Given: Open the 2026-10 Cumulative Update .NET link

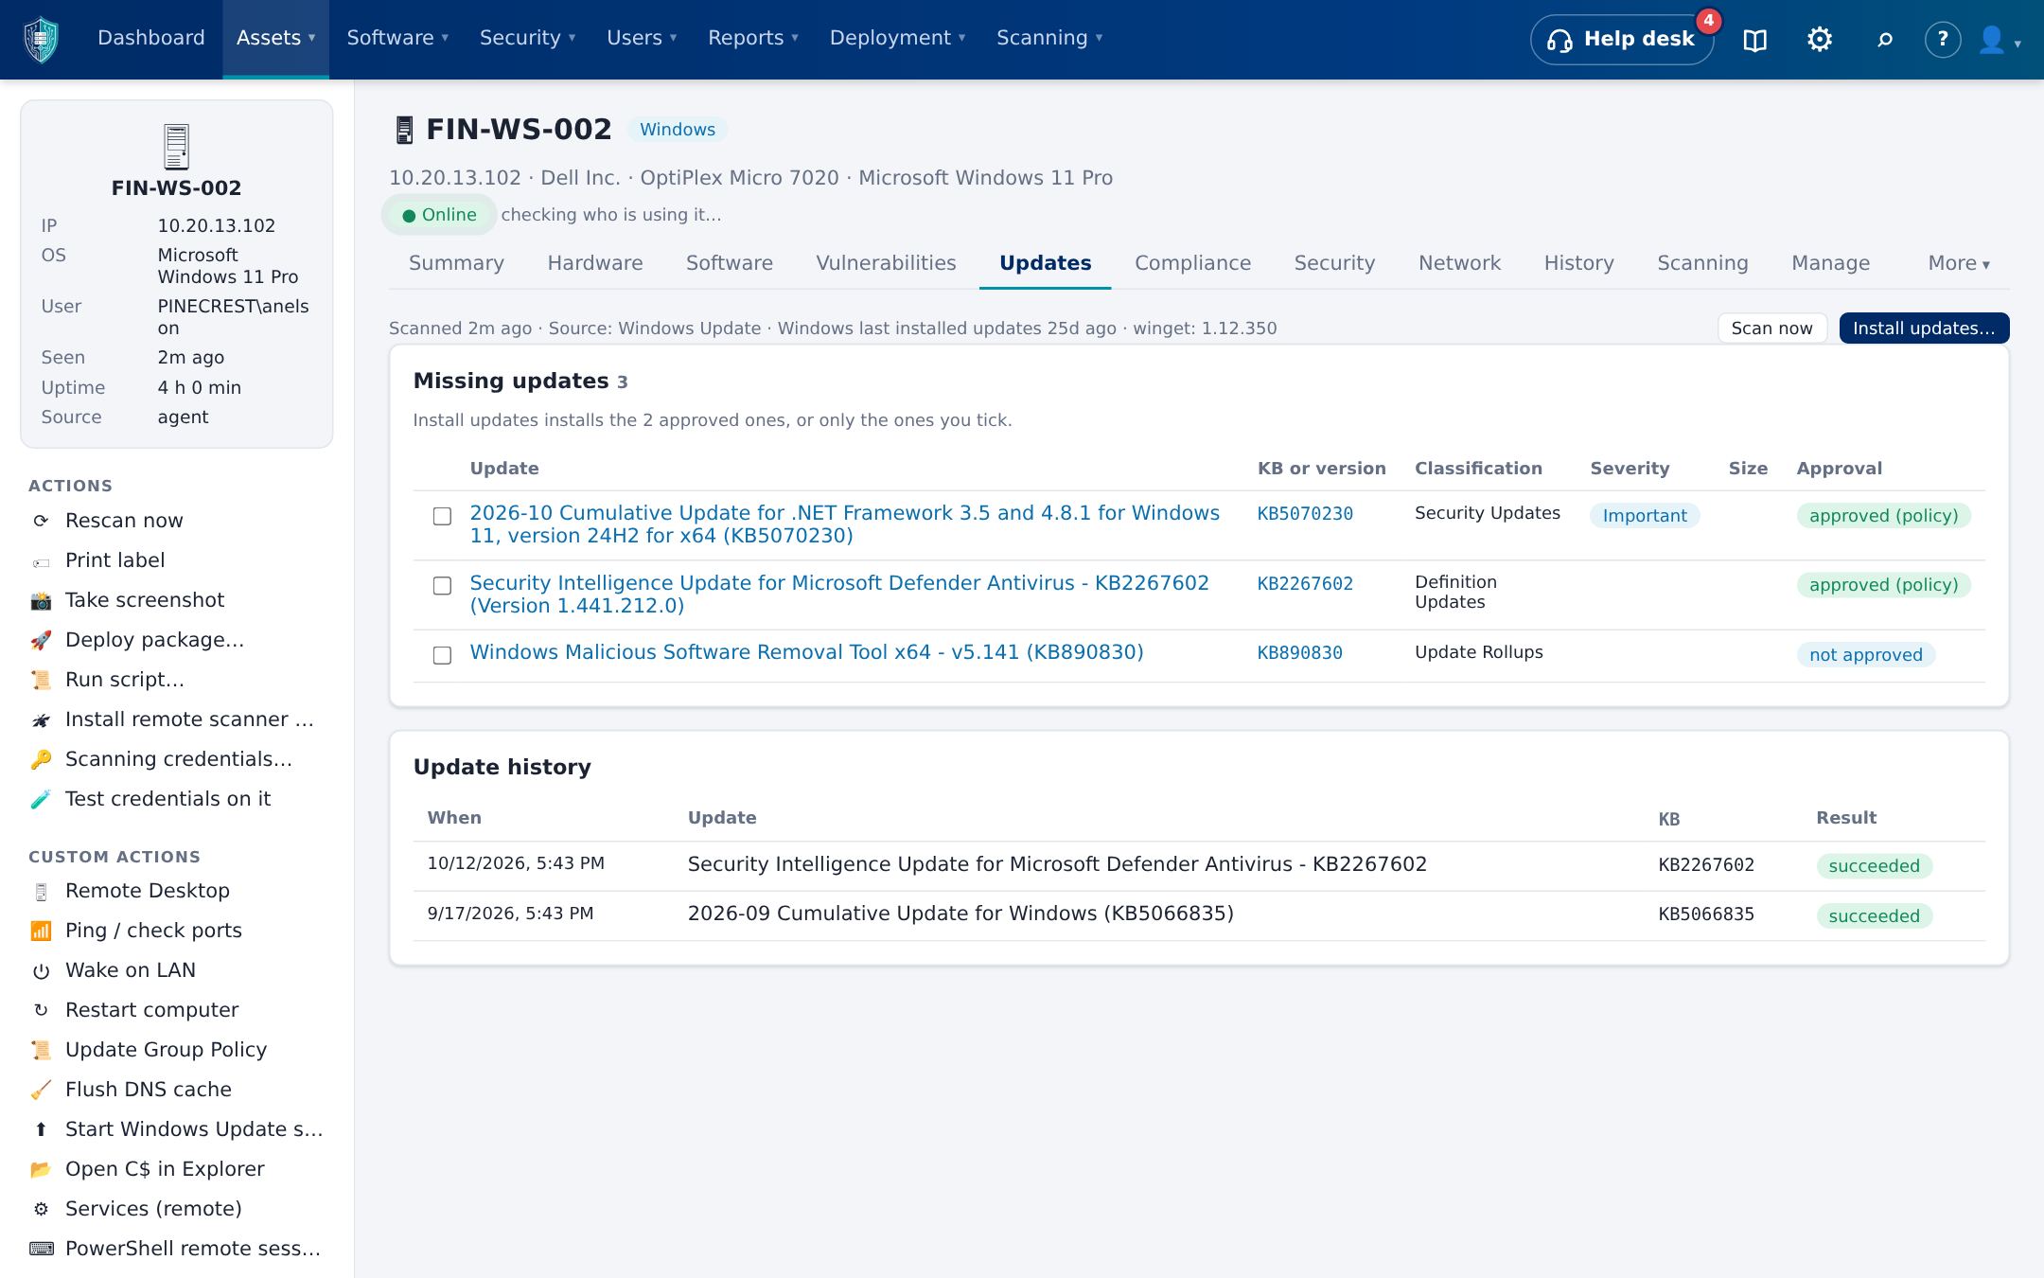Looking at the screenshot, I should point(844,524).
